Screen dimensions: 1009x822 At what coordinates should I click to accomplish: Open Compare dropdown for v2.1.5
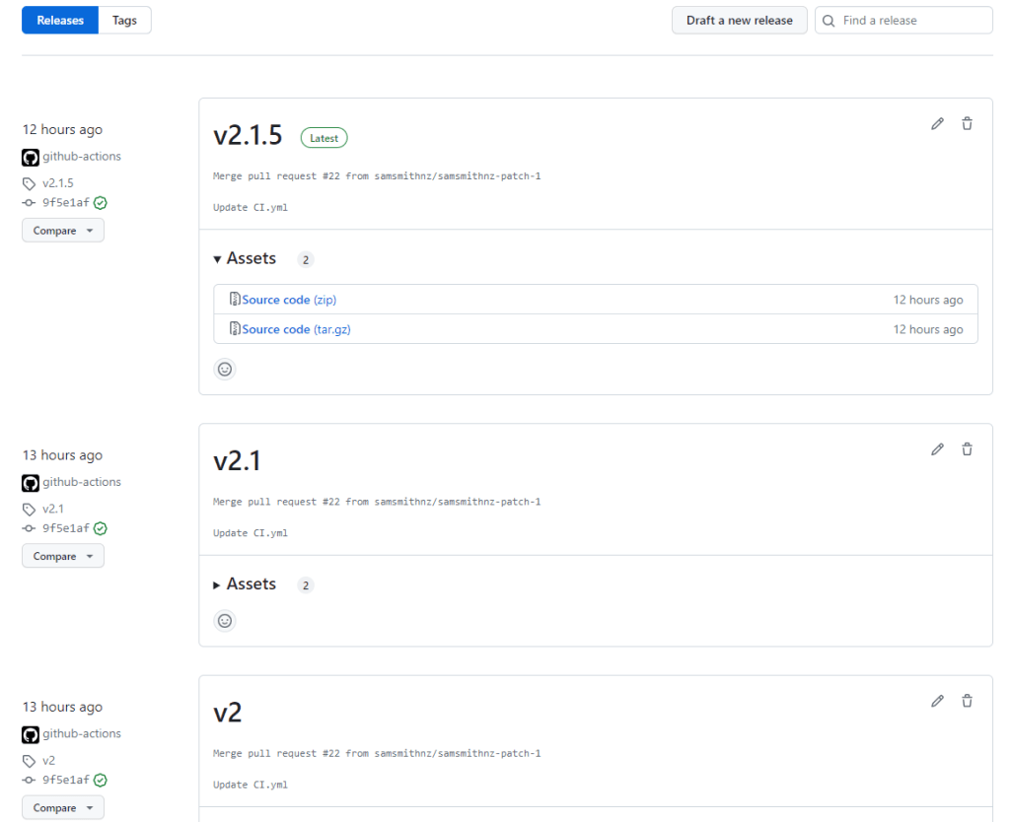pos(63,231)
